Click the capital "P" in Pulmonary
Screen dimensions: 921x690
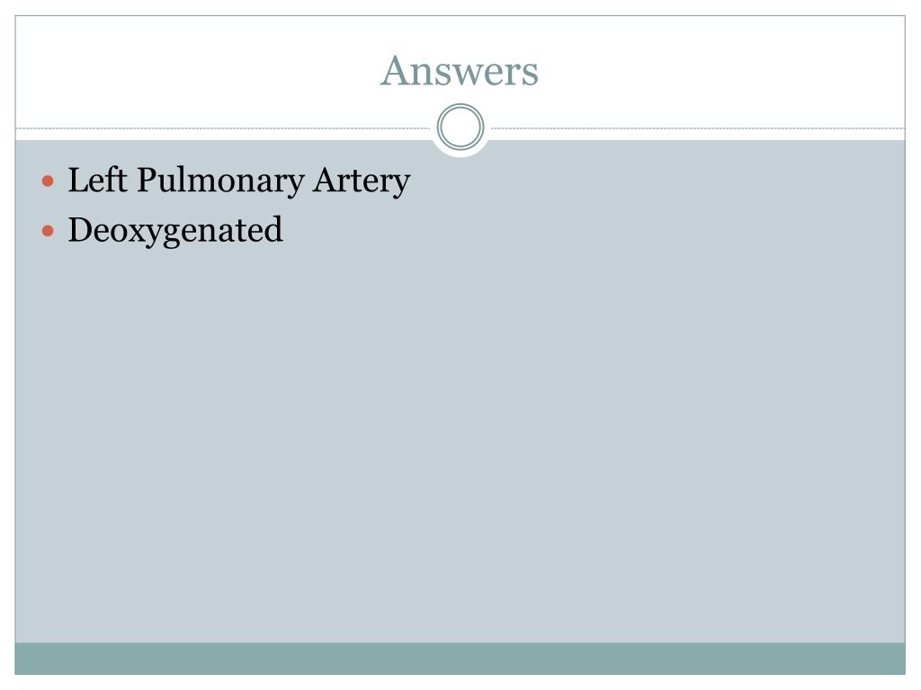148,180
